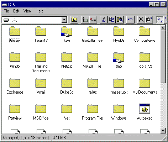This screenshot has width=168, height=142.
Task: Click the Copy toolbar icon
Action: click(x=112, y=20)
